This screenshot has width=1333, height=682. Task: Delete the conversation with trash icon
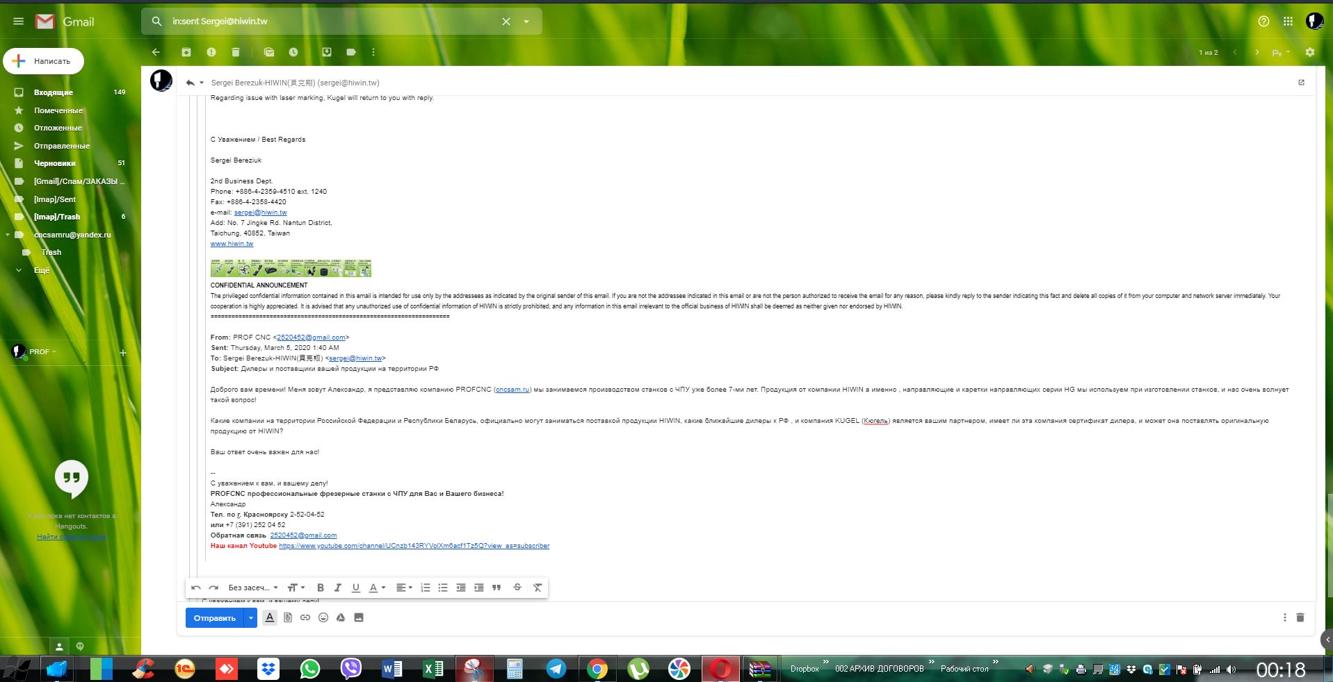[236, 52]
